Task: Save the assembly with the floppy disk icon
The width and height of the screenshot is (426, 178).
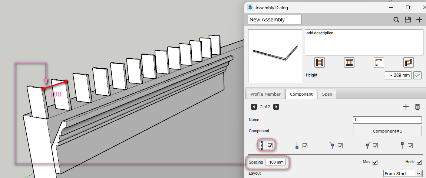Action: tap(408, 20)
